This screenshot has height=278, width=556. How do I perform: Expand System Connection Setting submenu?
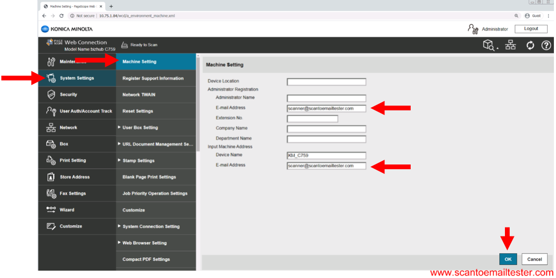coord(151,226)
